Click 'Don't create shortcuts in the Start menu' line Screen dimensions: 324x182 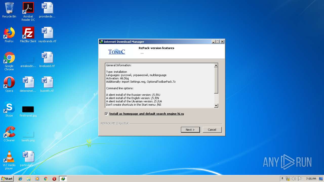134,105
